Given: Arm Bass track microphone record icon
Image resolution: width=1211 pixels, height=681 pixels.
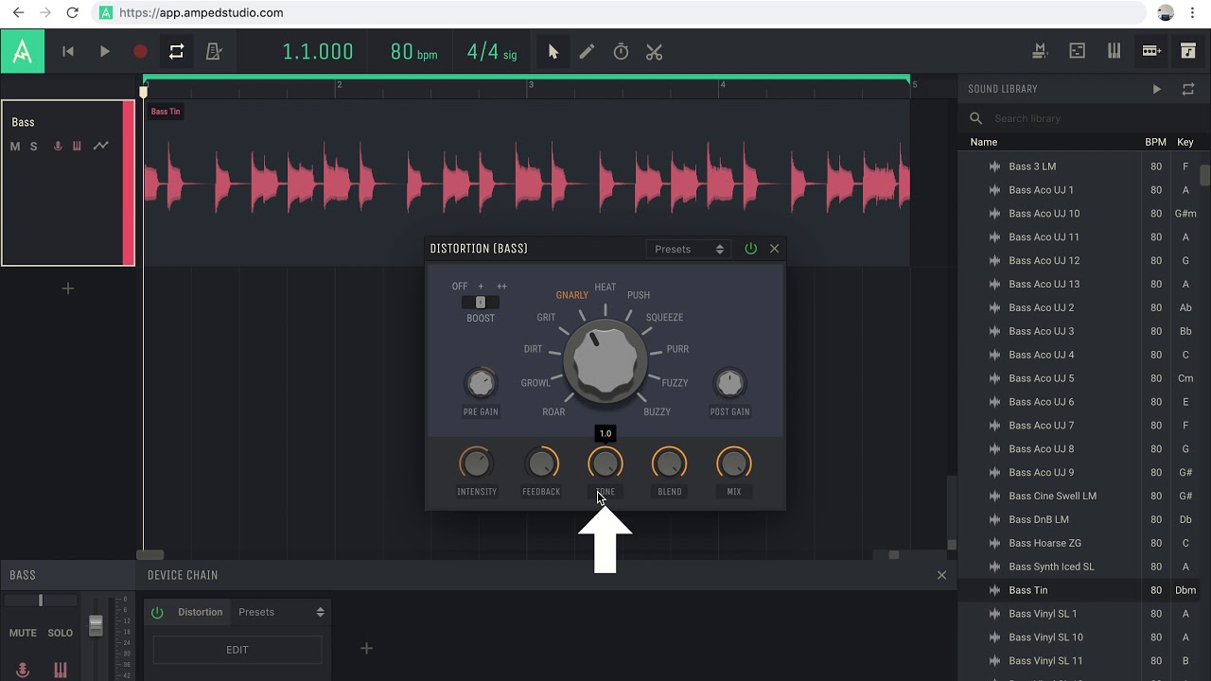Looking at the screenshot, I should click(58, 147).
